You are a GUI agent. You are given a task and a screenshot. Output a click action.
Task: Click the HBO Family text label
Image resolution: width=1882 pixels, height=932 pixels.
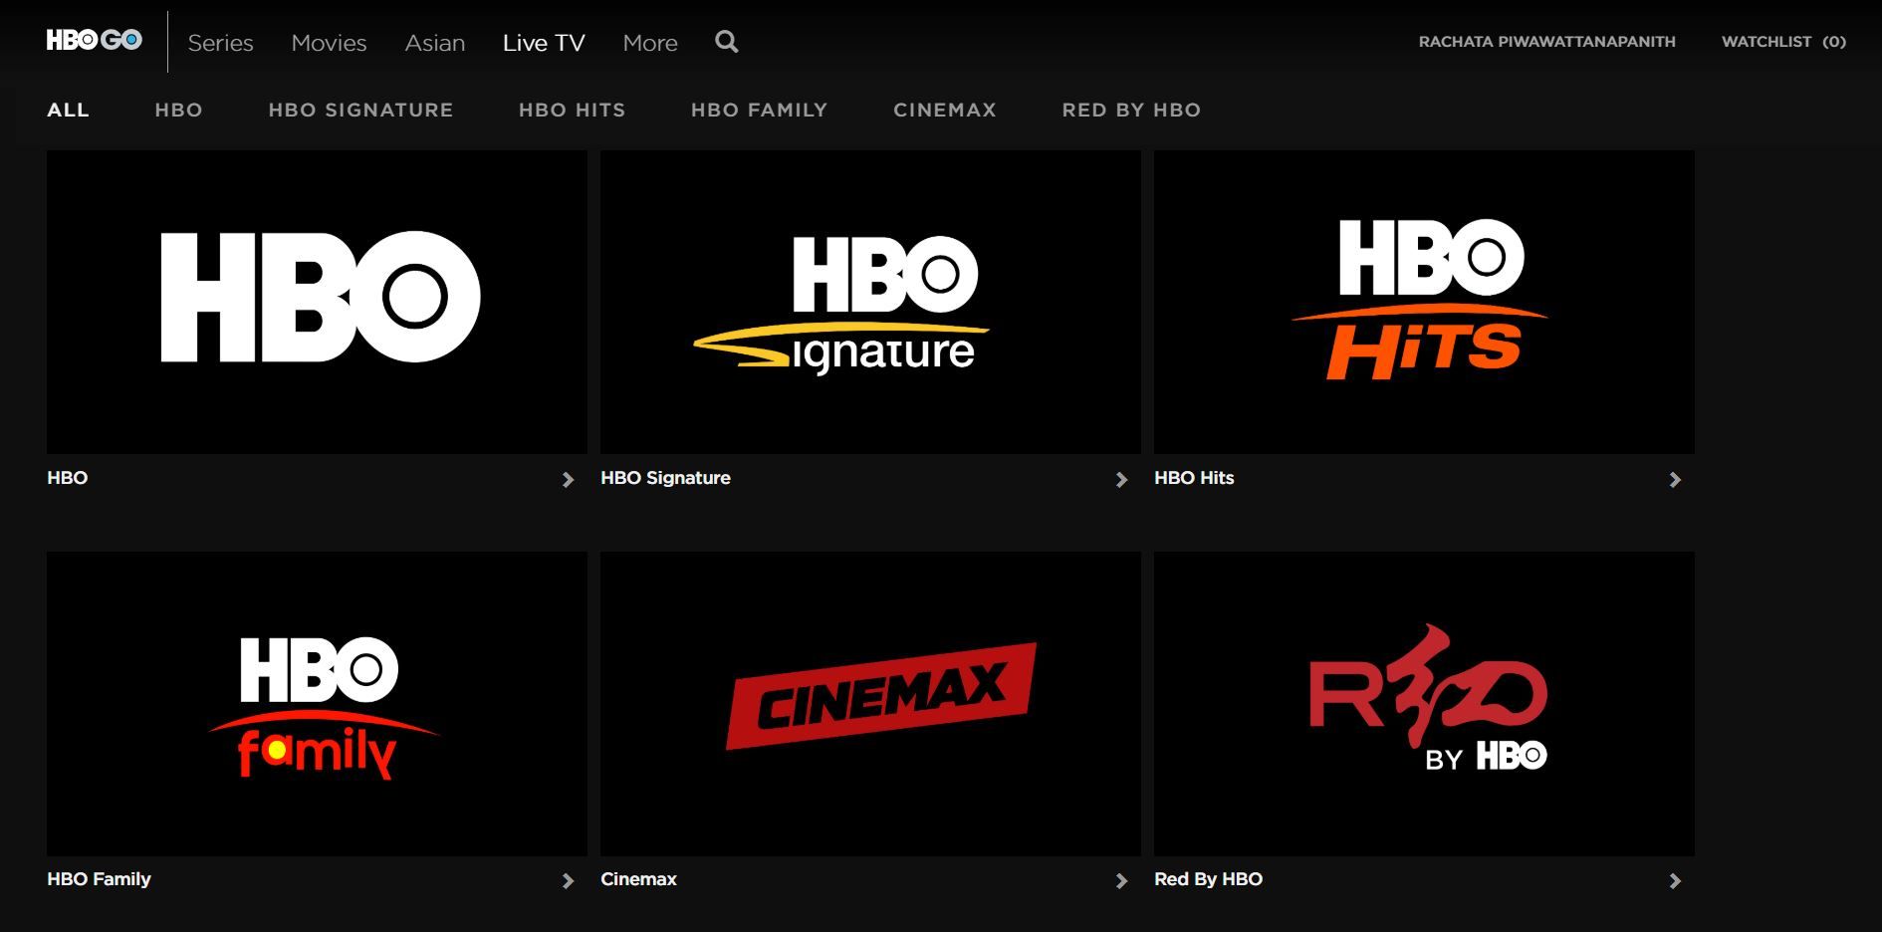98,879
